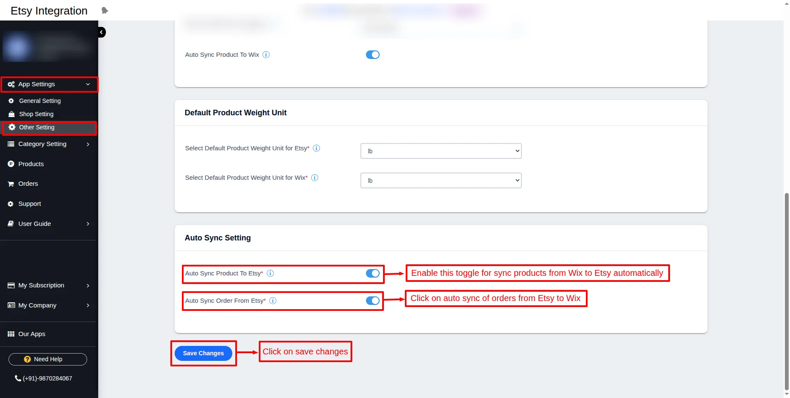Show info for Auto Sync Order From Etsy
Screen dimensions: 790x398
[x=273, y=301]
